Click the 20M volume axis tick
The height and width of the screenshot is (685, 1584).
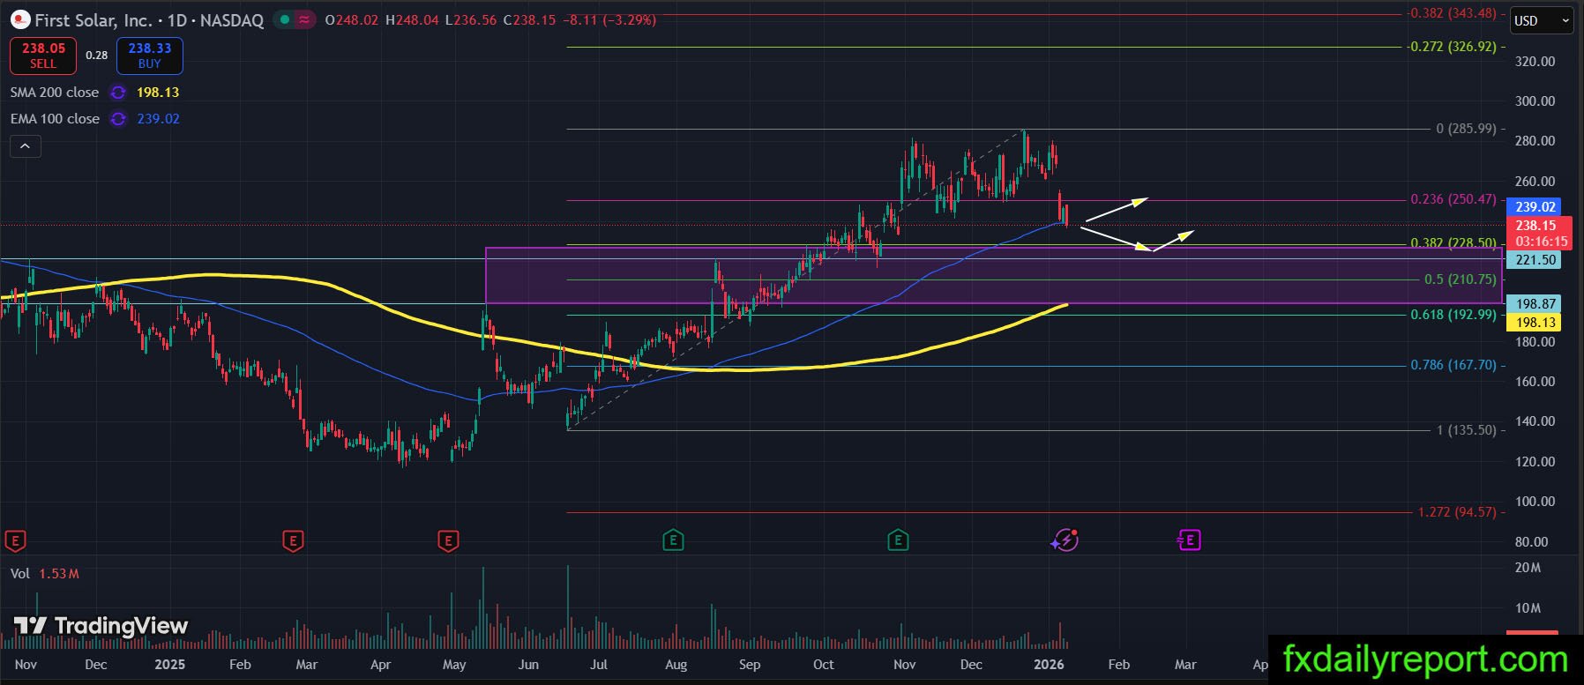click(x=1528, y=568)
